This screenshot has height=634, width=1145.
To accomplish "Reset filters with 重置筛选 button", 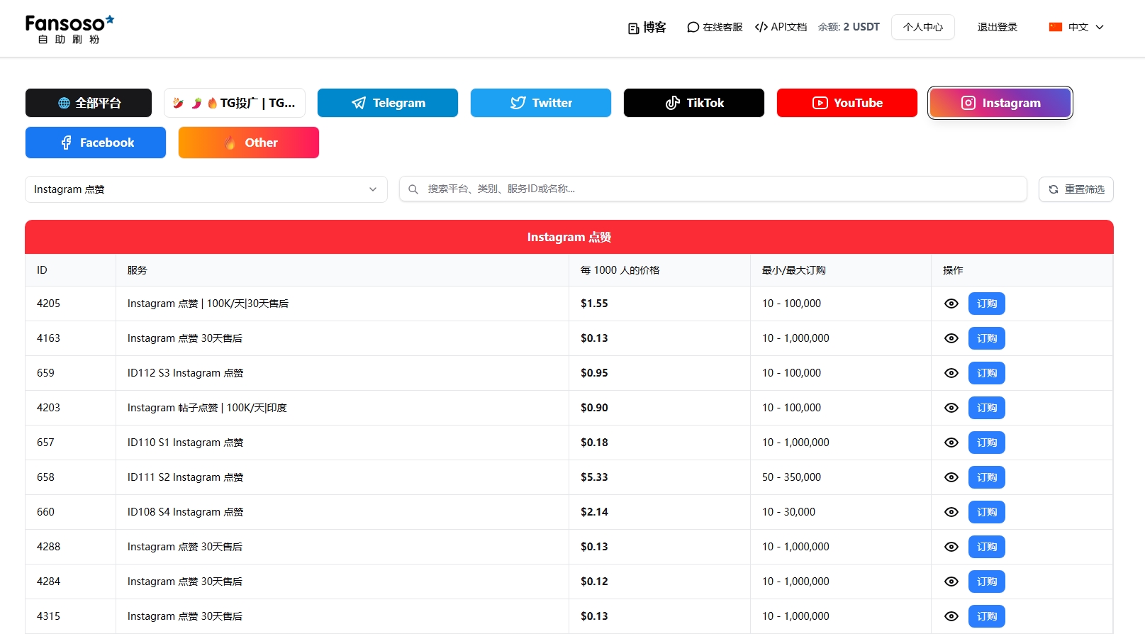I will point(1076,189).
